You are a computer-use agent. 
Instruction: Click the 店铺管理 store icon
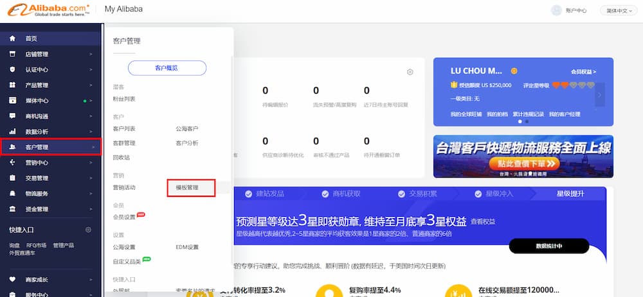pyautogui.click(x=12, y=54)
